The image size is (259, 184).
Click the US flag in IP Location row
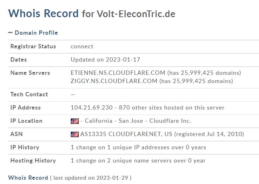75,121
